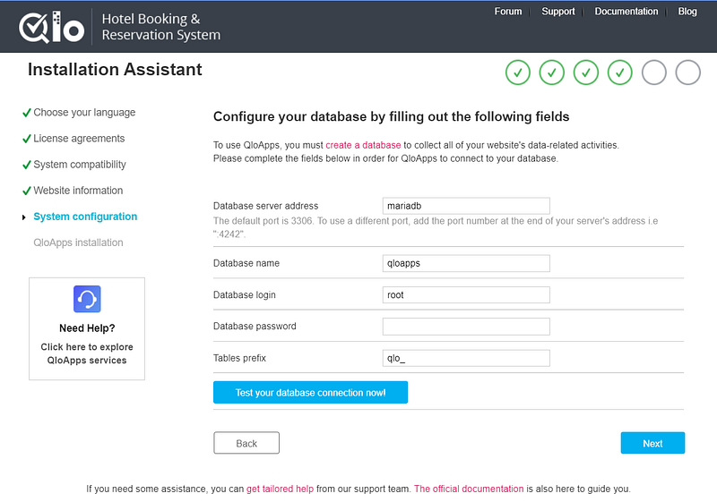Image resolution: width=717 pixels, height=502 pixels.
Task: Click the fifth empty step circle
Action: pyautogui.click(x=654, y=72)
